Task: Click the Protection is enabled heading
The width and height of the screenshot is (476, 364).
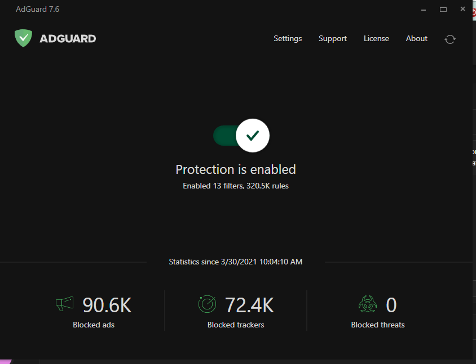Action: [236, 169]
